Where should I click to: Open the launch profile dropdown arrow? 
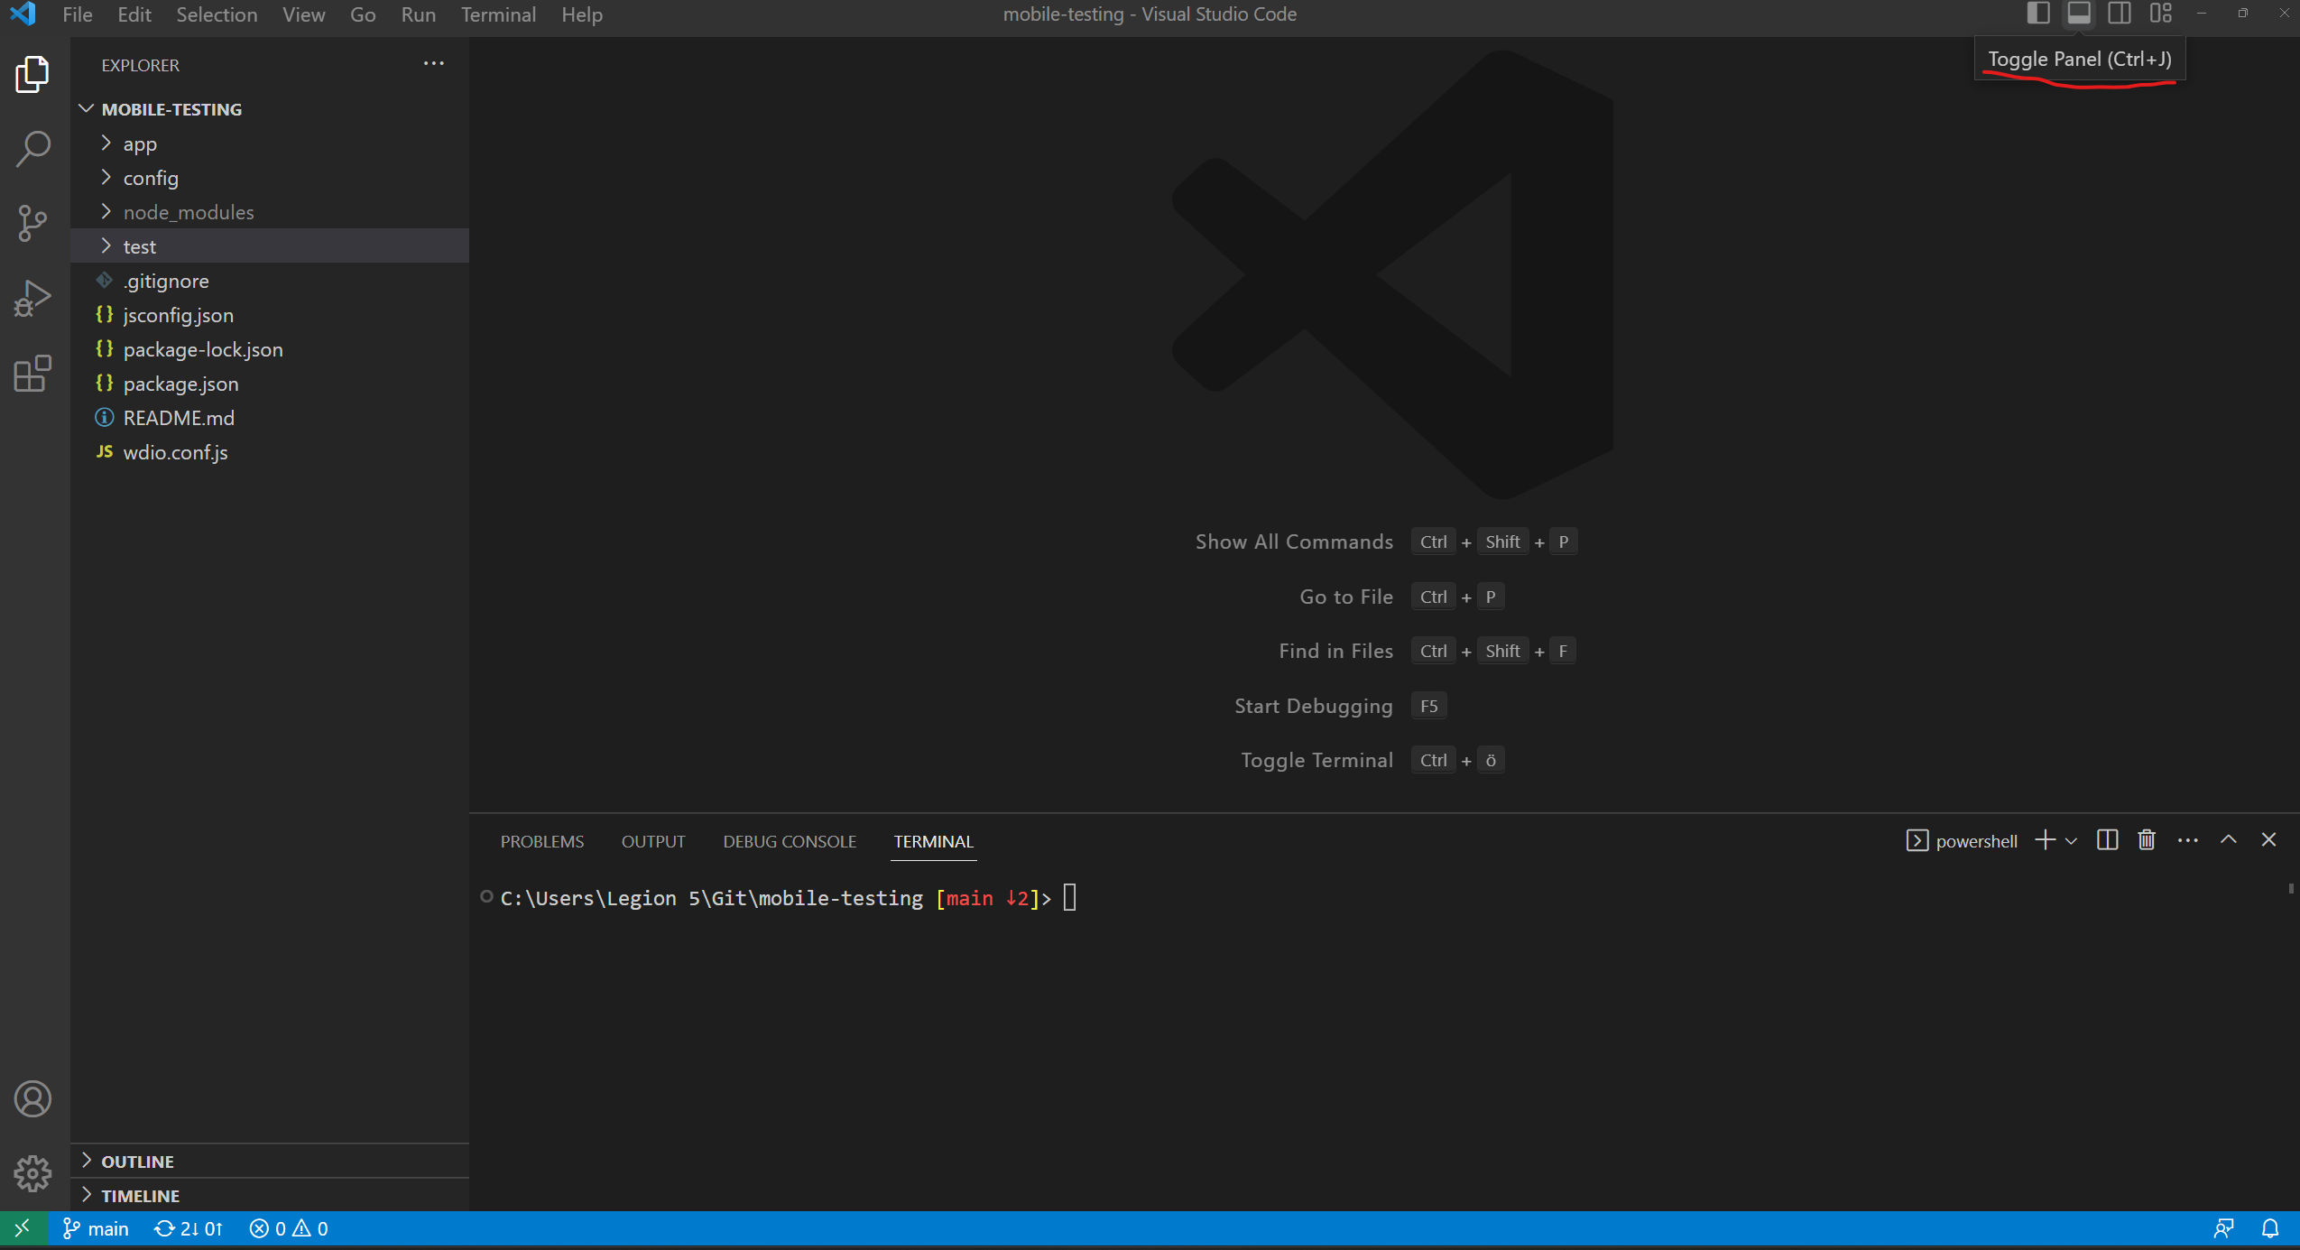2071,840
